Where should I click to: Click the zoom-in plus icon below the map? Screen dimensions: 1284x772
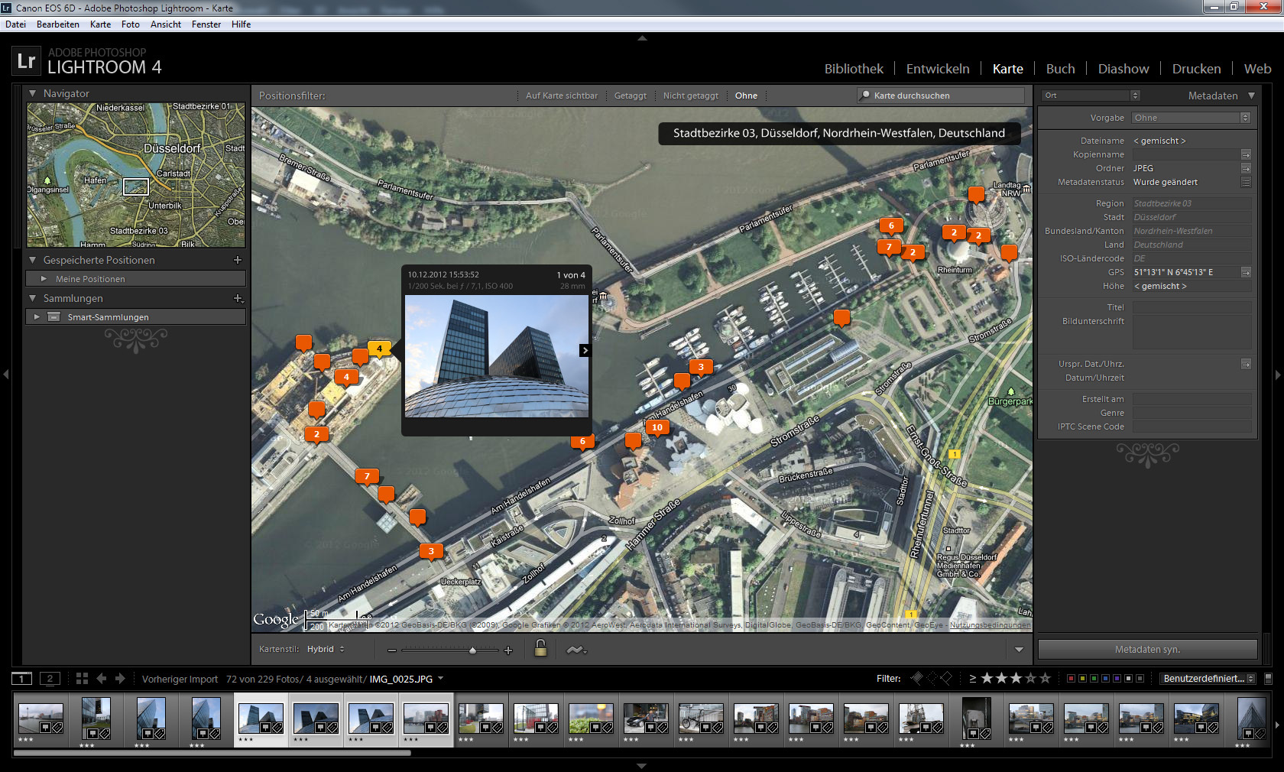tap(508, 650)
